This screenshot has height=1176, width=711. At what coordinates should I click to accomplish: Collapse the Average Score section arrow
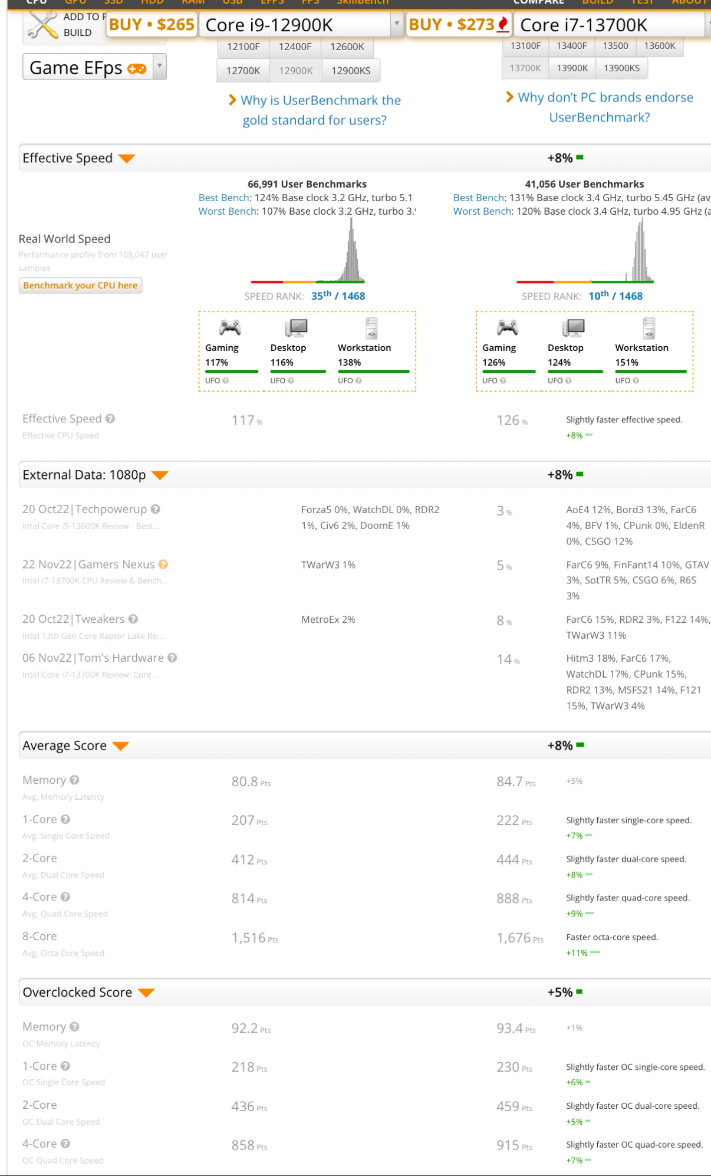click(x=121, y=746)
